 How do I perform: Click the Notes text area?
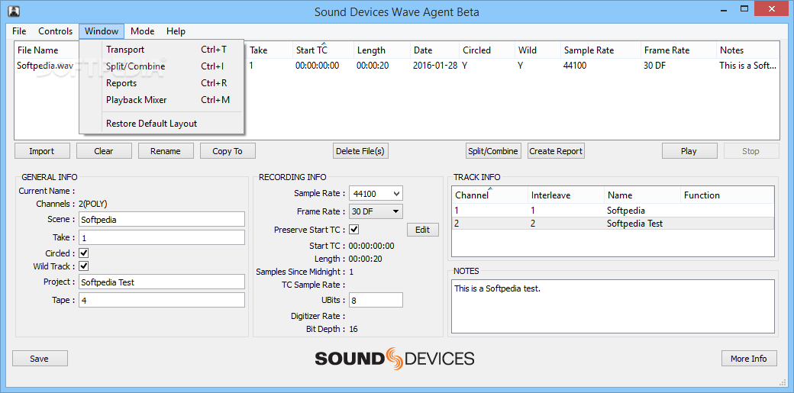point(613,307)
